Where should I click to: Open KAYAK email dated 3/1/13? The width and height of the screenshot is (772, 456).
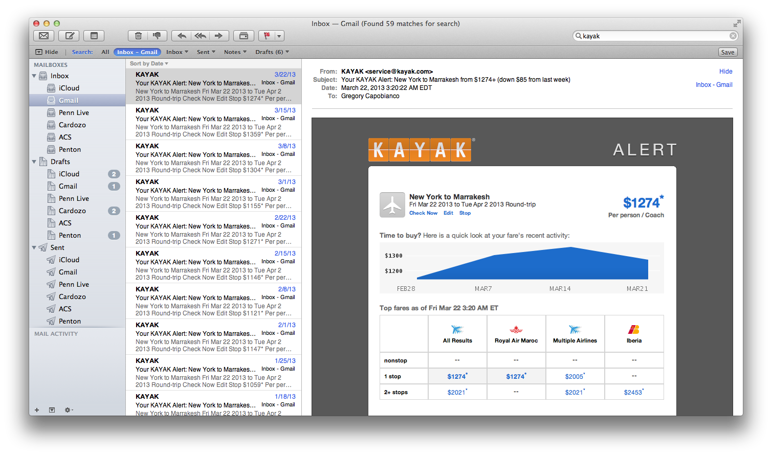pos(213,194)
